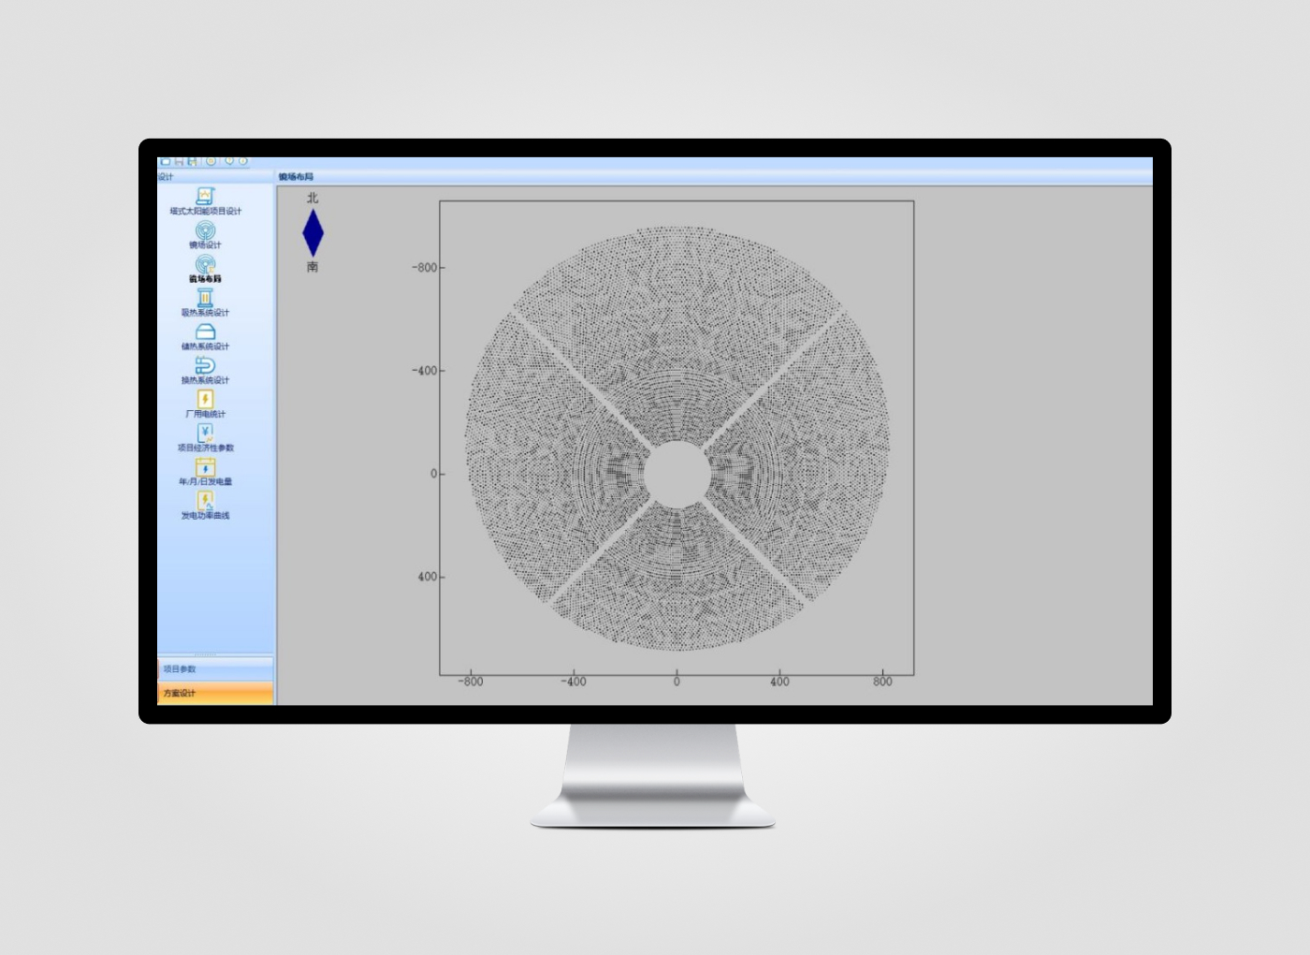Click the empty tower circle at plot center

tap(677, 475)
